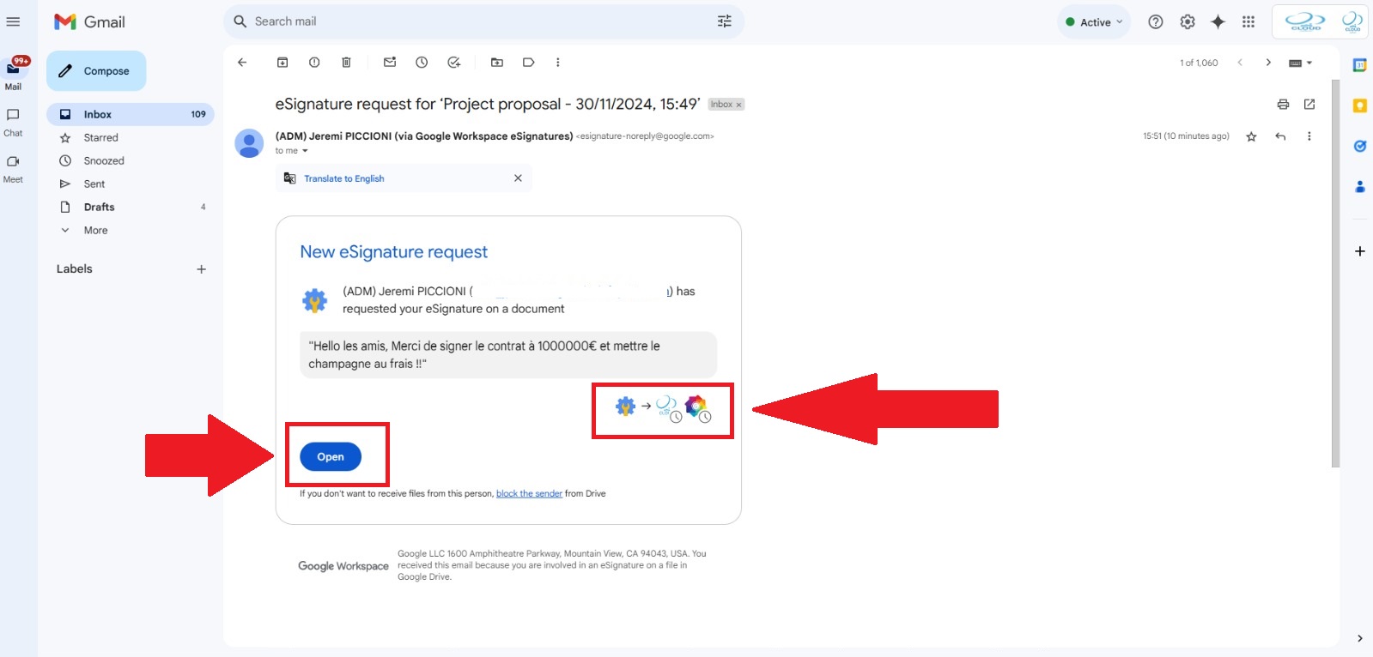Click the Labels heading in sidebar
Screen dimensions: 1373x657
[x=75, y=269]
